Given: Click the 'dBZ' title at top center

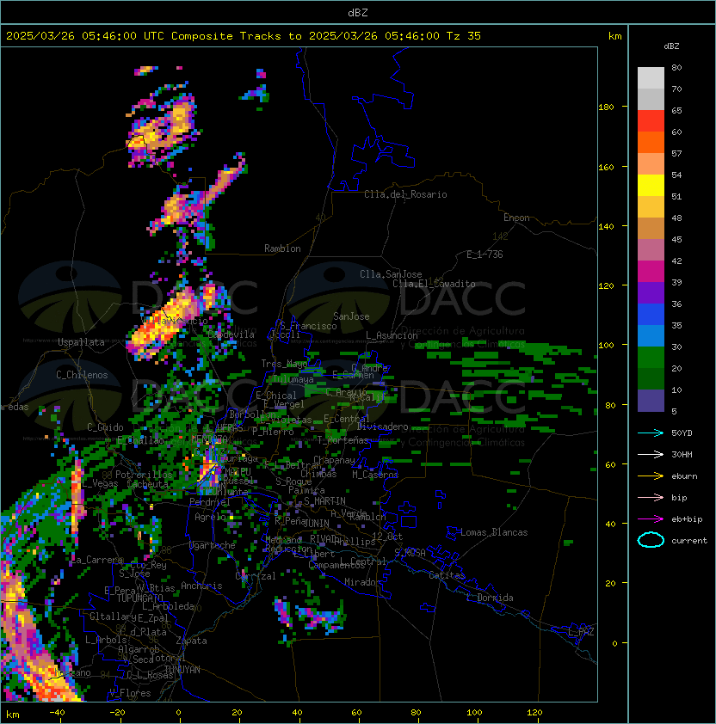Looking at the screenshot, I should pos(358,12).
